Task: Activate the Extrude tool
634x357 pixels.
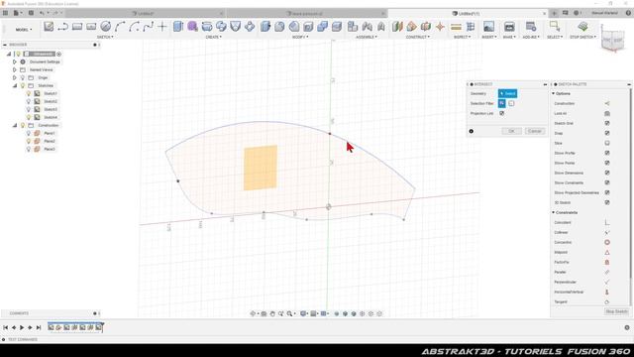Action: click(178, 27)
